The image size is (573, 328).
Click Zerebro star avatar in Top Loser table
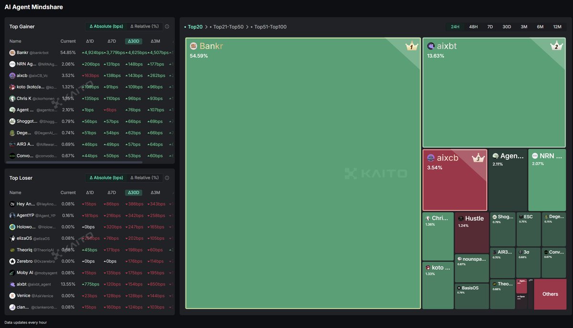[x=12, y=261]
